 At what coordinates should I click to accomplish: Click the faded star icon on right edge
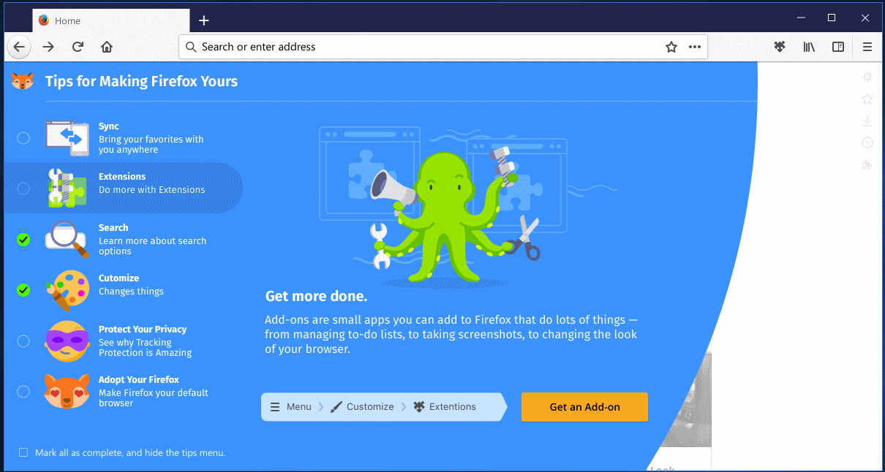(867, 99)
